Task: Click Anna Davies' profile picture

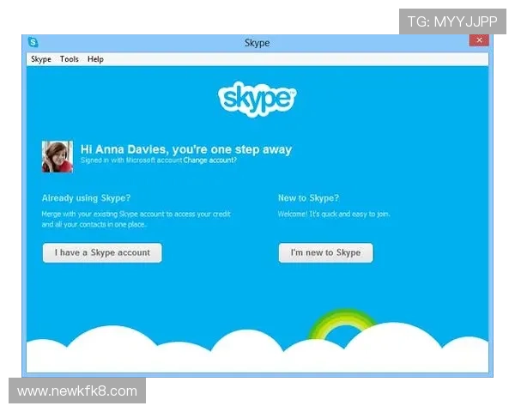Action: tap(58, 156)
